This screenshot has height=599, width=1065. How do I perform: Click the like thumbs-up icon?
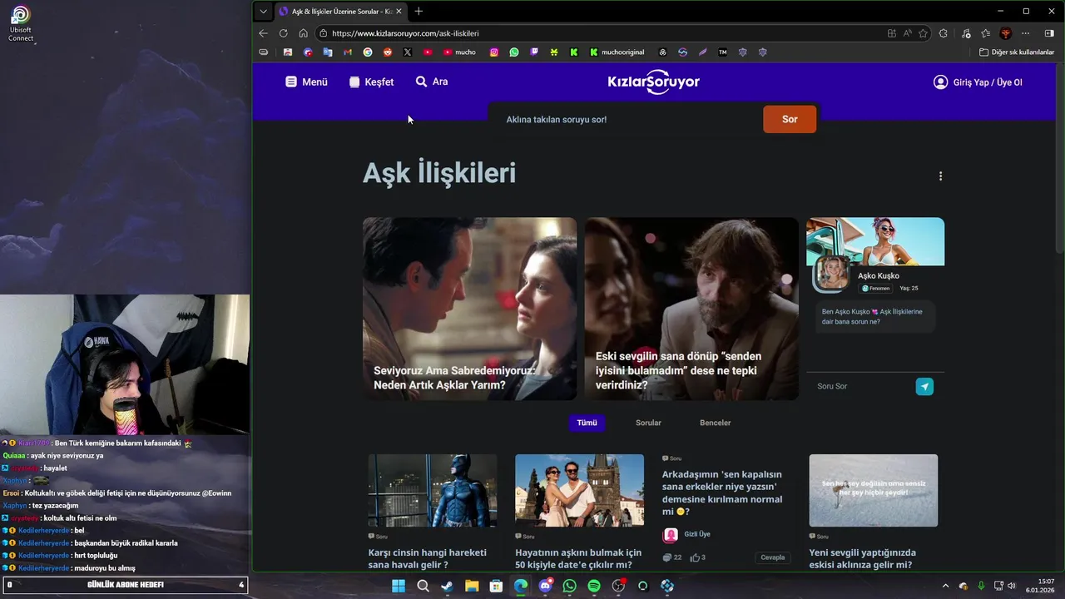coord(695,557)
